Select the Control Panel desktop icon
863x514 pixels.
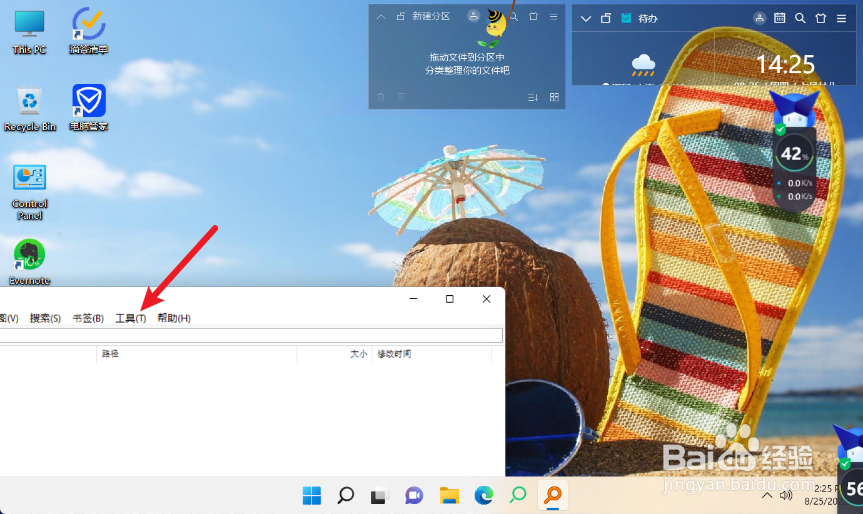pos(29,192)
